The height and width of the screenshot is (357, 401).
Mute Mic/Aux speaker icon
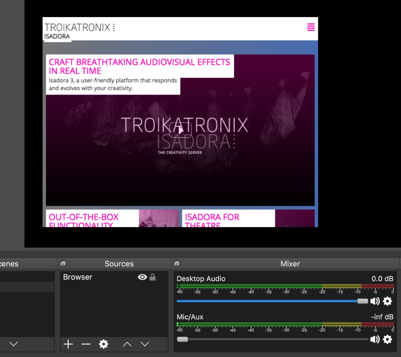coord(375,339)
